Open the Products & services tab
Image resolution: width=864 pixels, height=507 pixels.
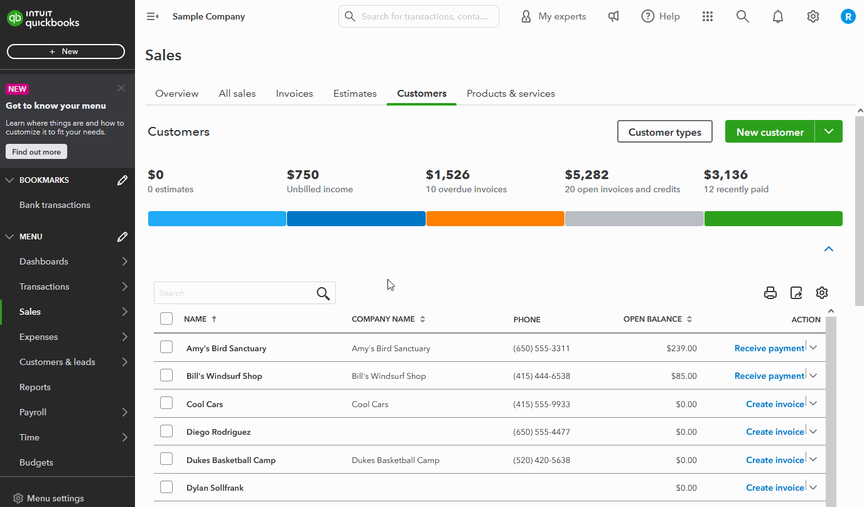click(x=510, y=94)
